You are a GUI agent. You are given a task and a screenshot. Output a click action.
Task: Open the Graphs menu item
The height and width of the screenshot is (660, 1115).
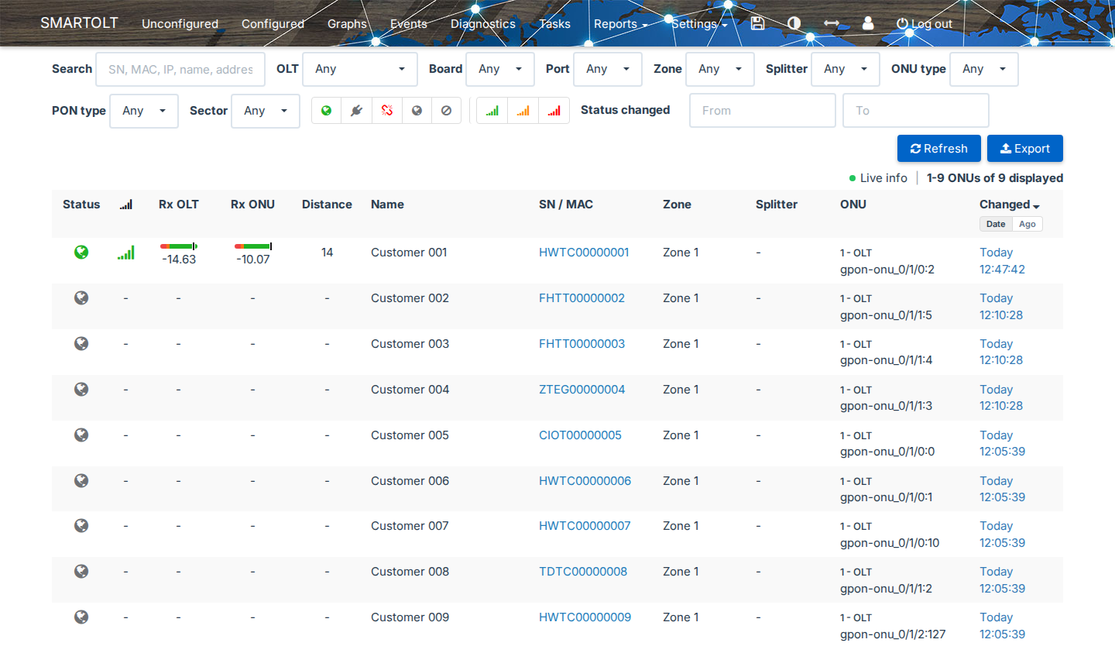[x=347, y=23]
